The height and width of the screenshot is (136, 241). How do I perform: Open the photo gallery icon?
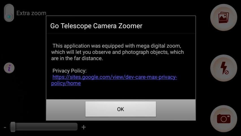coord(224,17)
